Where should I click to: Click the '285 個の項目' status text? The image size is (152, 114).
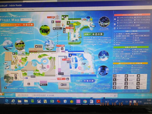coord(23,95)
